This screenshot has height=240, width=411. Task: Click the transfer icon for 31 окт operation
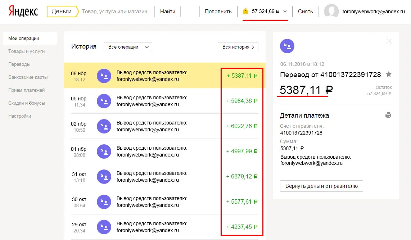tap(104, 177)
